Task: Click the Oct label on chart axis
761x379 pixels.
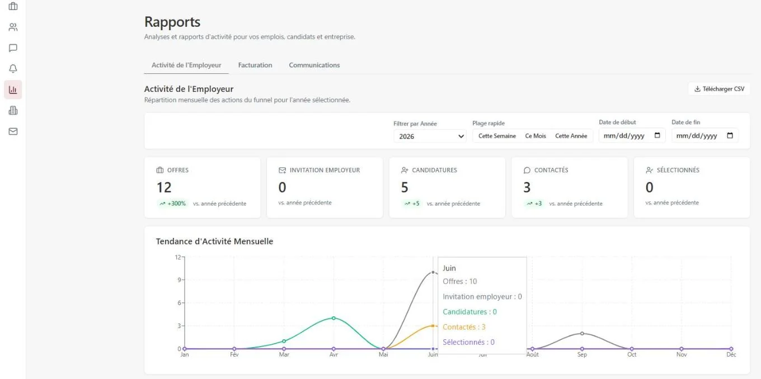Action: point(632,354)
